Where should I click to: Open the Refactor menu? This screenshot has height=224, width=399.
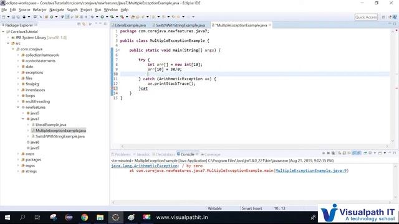[40, 10]
